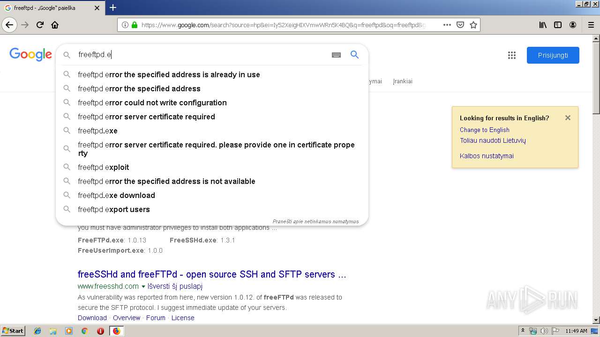Click the Google logo
600x337 pixels.
pos(30,55)
